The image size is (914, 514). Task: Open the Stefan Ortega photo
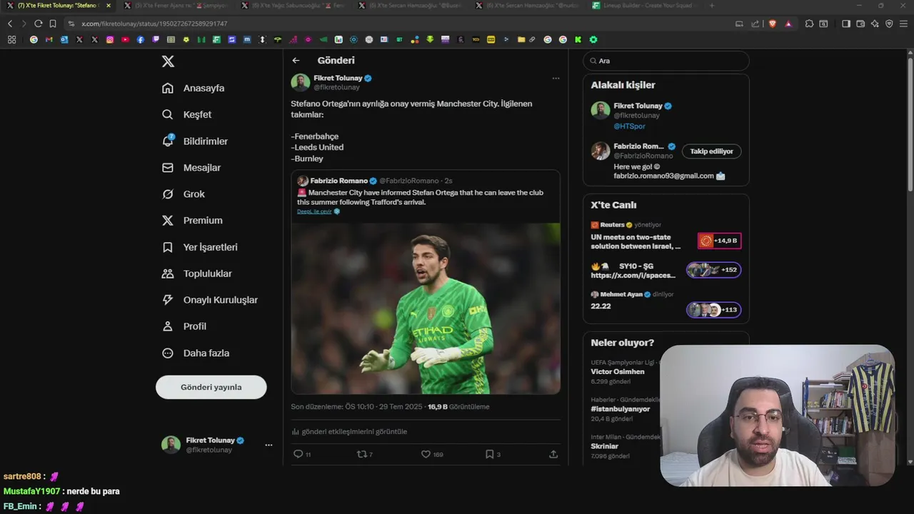(426, 308)
